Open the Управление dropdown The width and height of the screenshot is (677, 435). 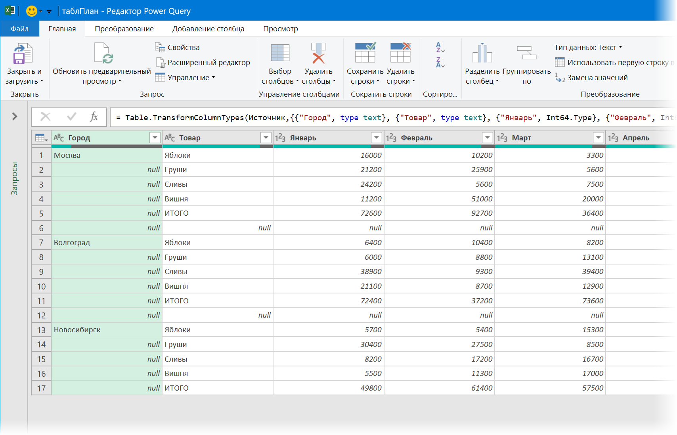click(185, 77)
